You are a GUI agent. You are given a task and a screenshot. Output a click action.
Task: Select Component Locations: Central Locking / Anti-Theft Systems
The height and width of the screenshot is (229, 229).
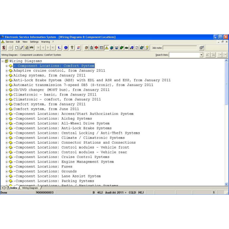coord(77,133)
